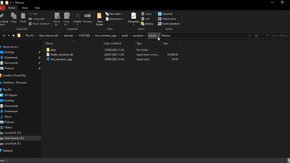Open Videos folder in sidebar

tap(8, 127)
